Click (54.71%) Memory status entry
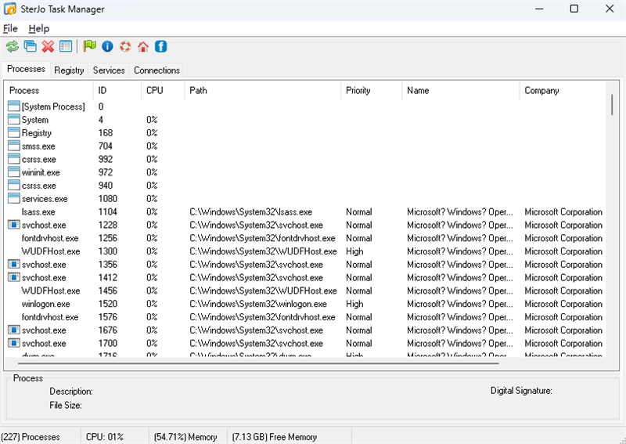Image resolution: width=626 pixels, height=444 pixels. tap(185, 437)
